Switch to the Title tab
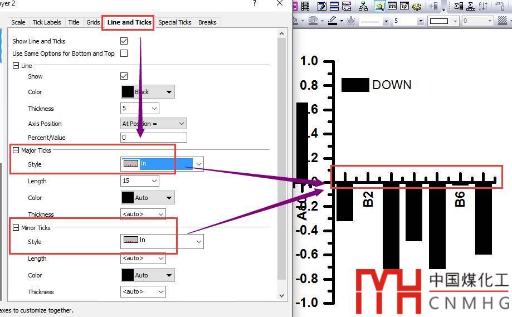The height and width of the screenshot is (317, 512). coord(74,22)
